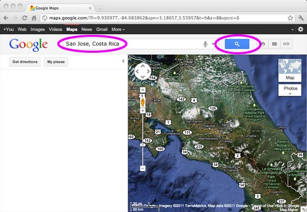Open search box options dropdown arrow
The height and width of the screenshot is (212, 307).
[x=213, y=44]
